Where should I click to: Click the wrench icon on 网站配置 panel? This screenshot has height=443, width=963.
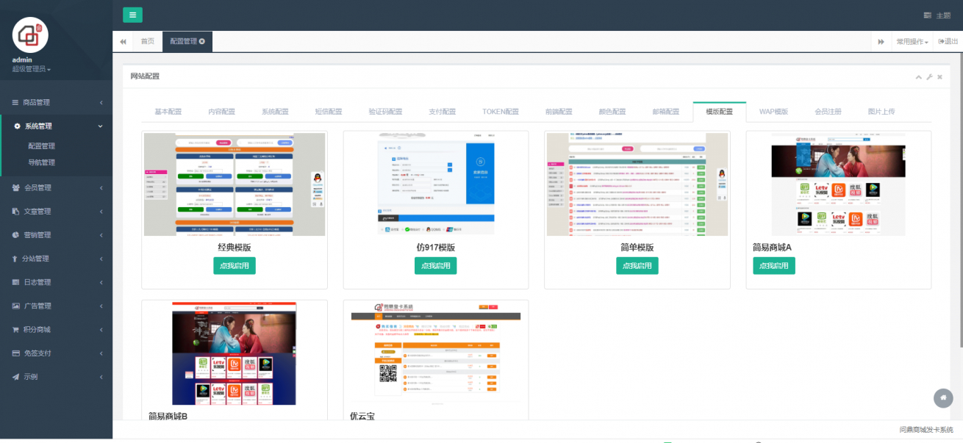(929, 76)
